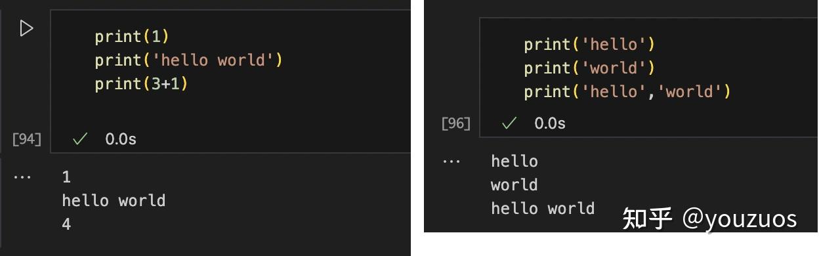The width and height of the screenshot is (819, 256).
Task: Click the output line showing 4
Action: tap(66, 224)
